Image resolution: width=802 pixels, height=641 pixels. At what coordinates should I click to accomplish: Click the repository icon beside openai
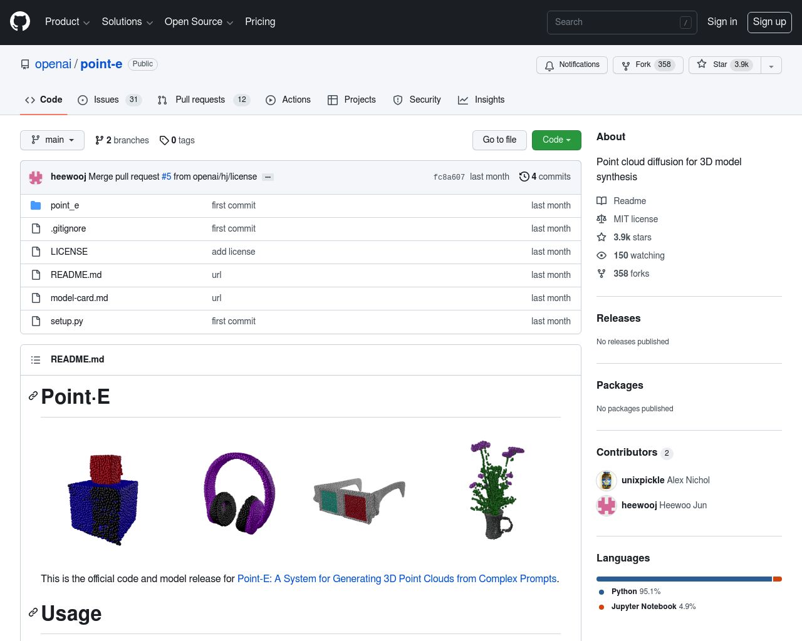click(25, 64)
